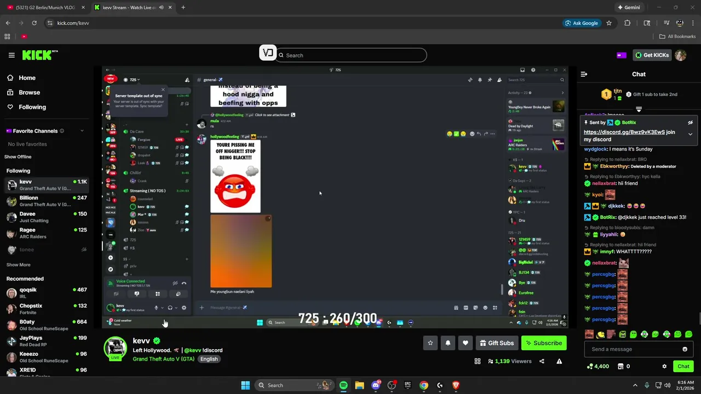Collapse the Favorite Channels section
Screen dimensions: 701x394
click(x=82, y=131)
